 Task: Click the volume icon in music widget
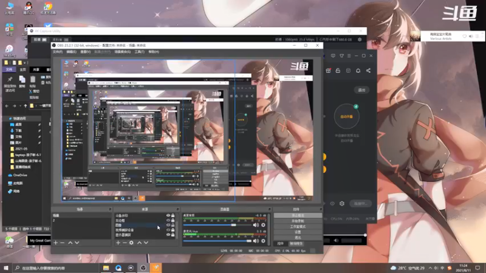click(471, 36)
